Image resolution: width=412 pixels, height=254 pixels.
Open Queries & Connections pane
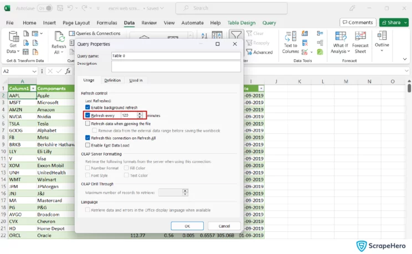coord(95,33)
